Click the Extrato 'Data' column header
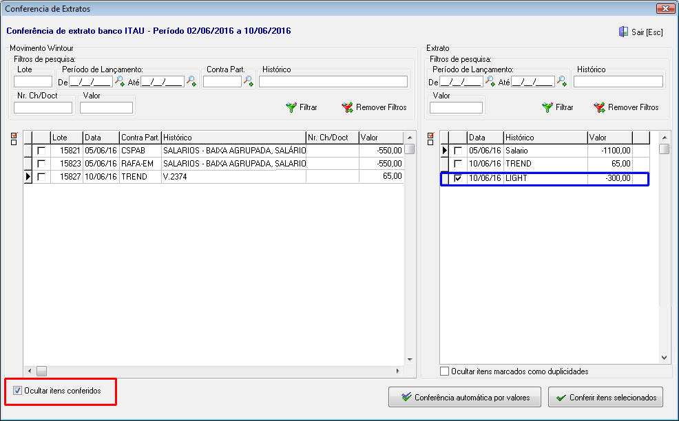 486,138
